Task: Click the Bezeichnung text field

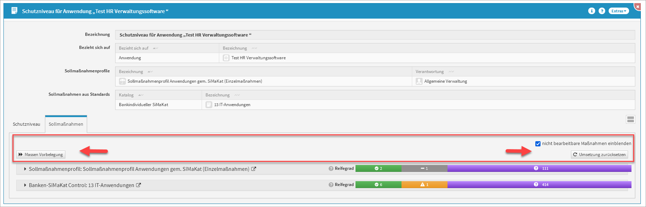Action: pos(375,35)
